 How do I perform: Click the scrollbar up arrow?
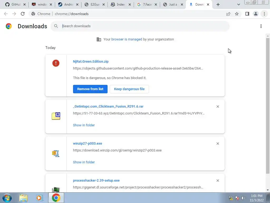267,36
